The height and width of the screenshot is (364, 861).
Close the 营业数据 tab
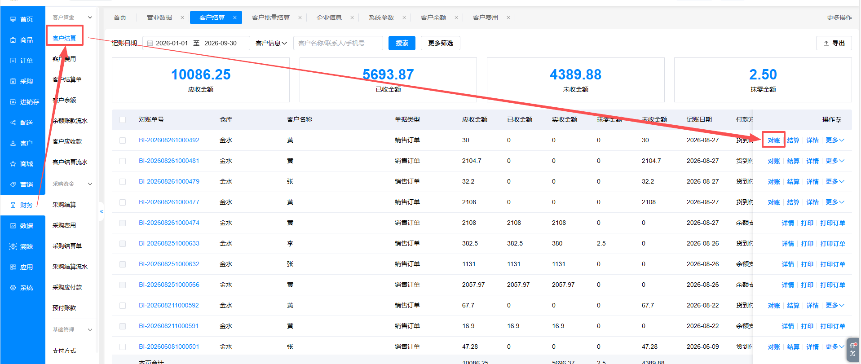(x=182, y=18)
